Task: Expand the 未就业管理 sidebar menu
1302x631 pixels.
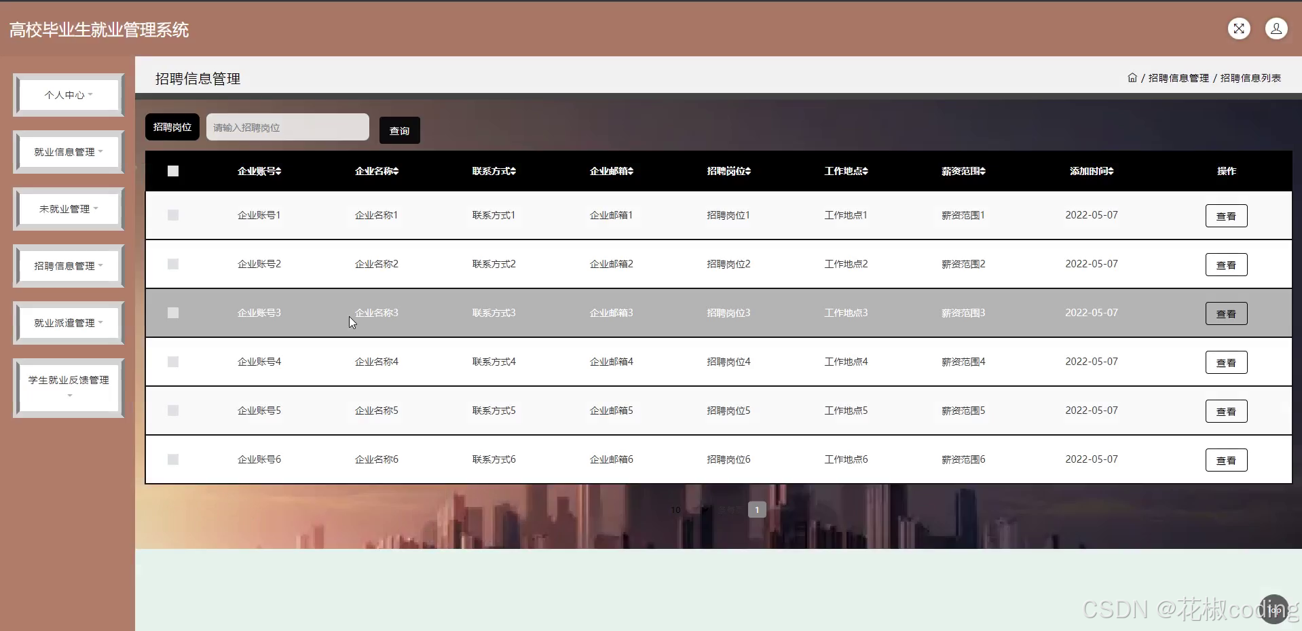Action: [69, 209]
